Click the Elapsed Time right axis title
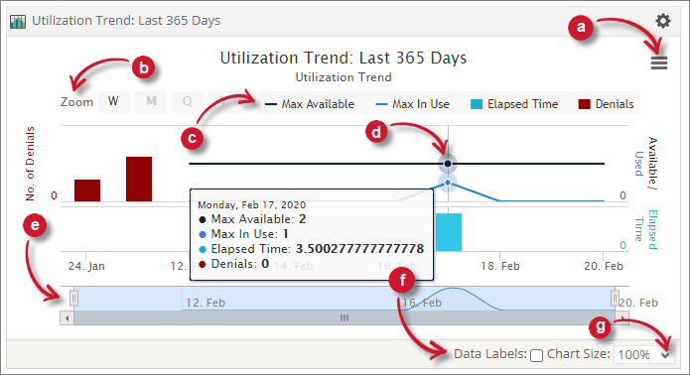Screen dimensions: 690x375 pyautogui.click(x=646, y=229)
